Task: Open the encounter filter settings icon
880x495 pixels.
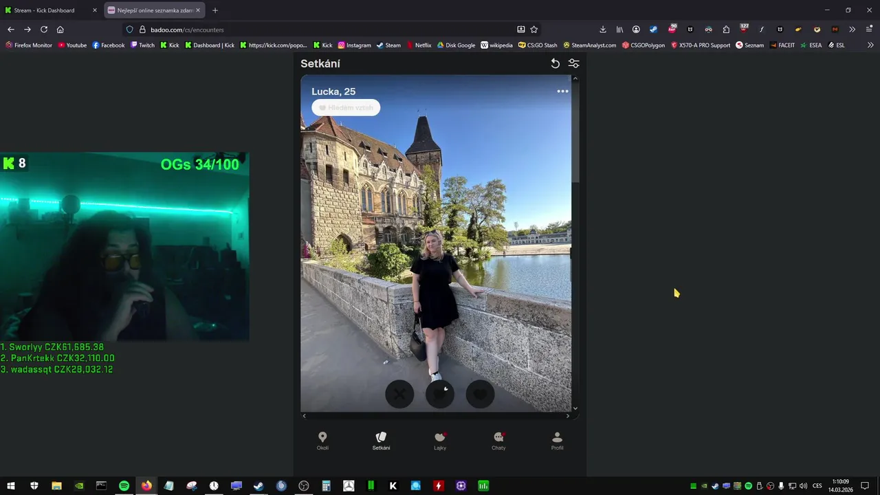Action: coord(574,63)
